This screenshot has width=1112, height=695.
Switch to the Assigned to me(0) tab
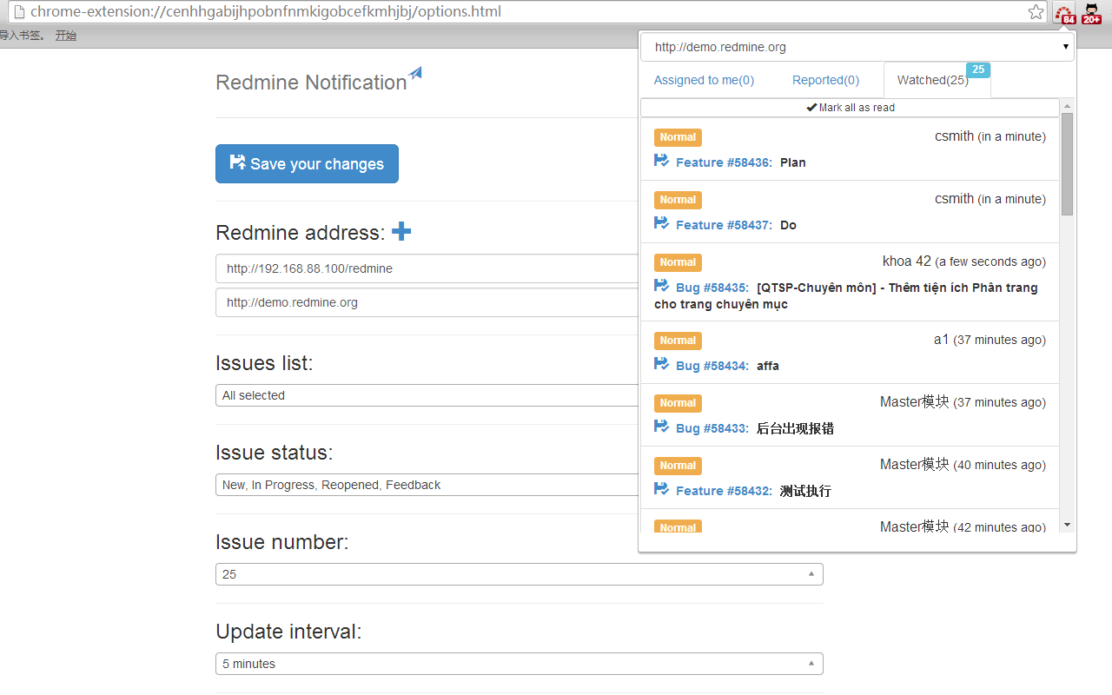coord(704,80)
